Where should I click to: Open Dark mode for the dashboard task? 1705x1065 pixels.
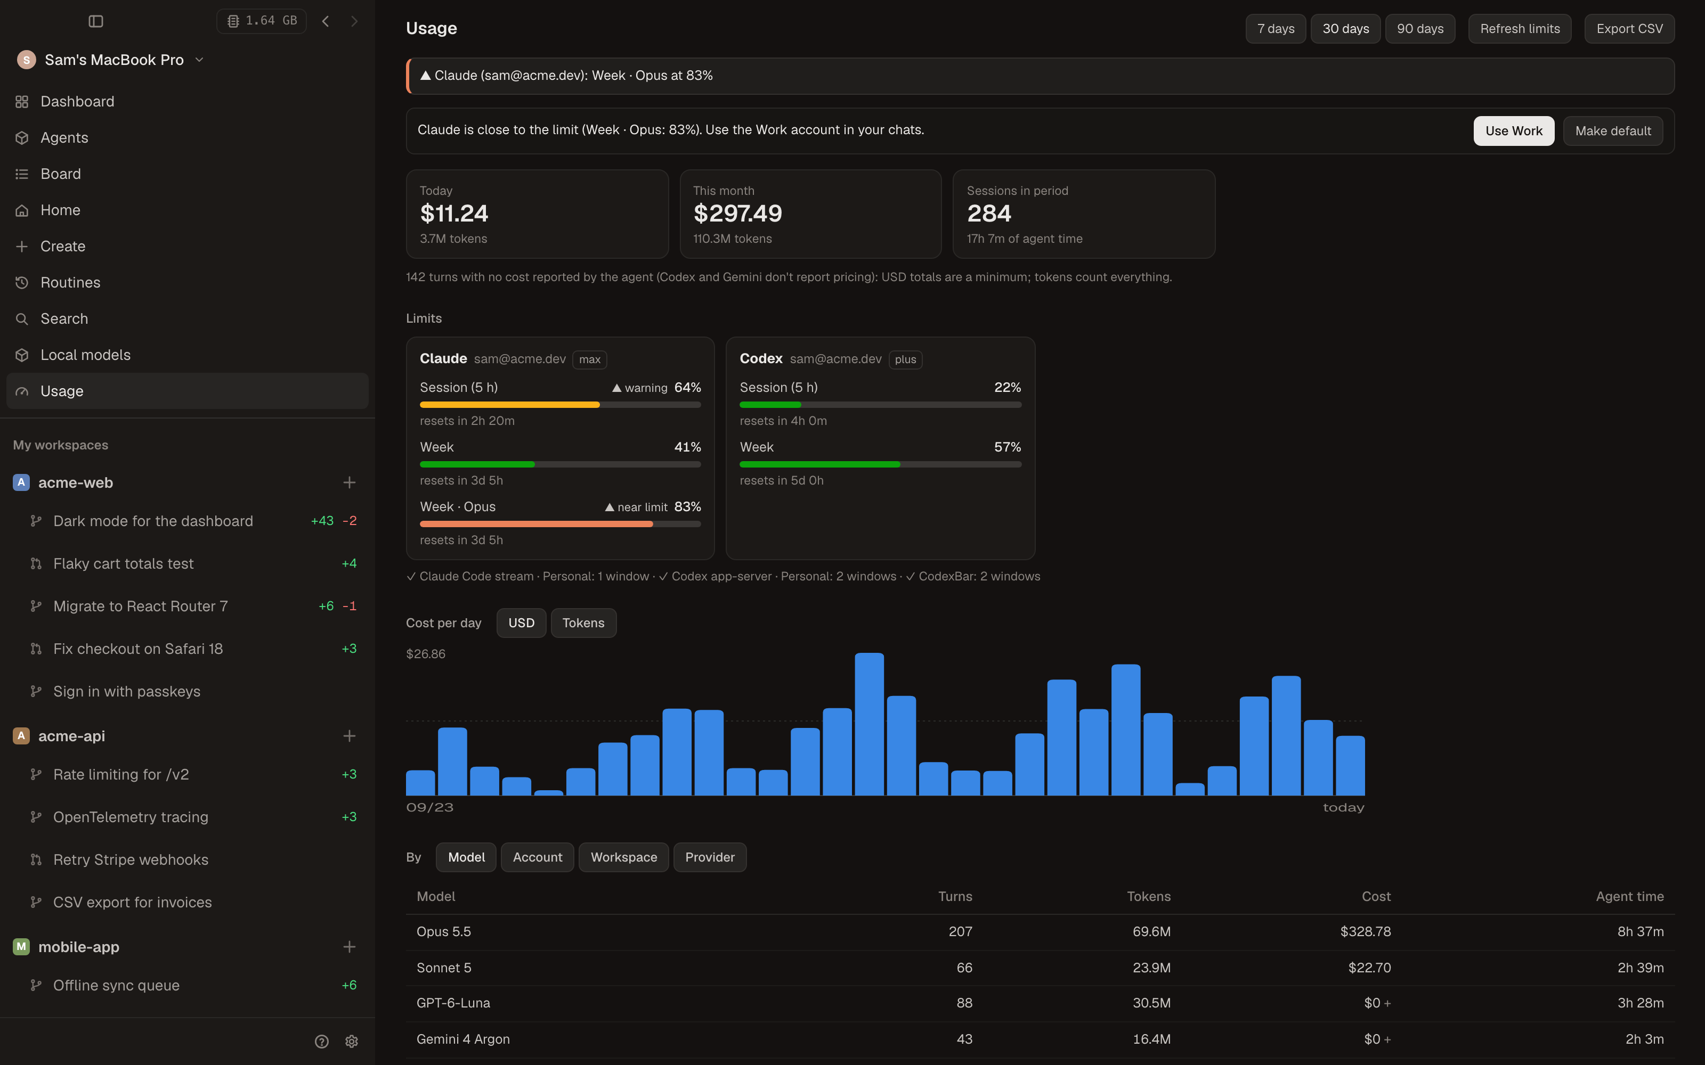tap(188, 521)
